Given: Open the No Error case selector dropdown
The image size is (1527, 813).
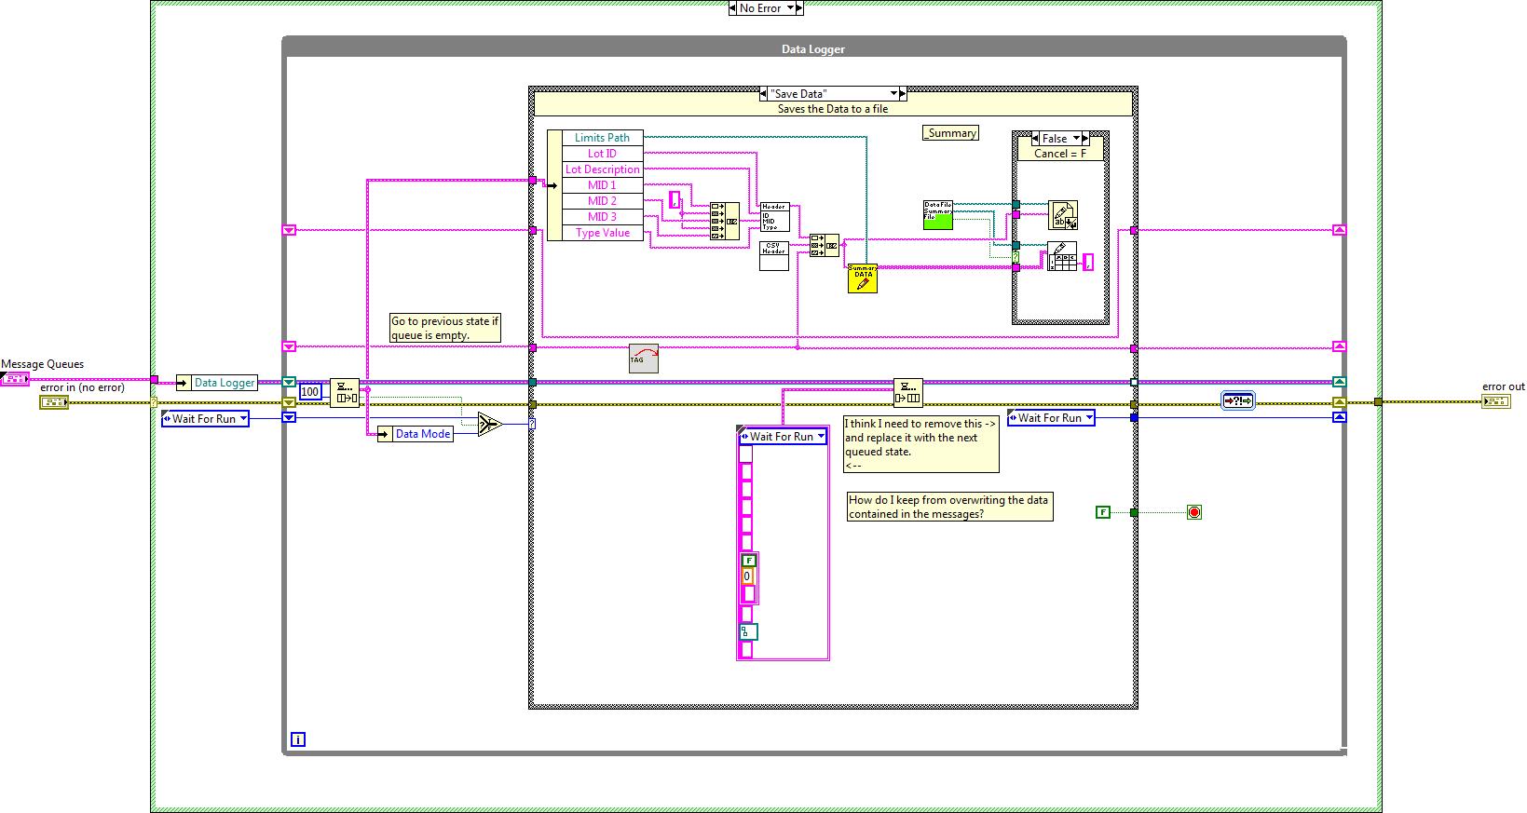Looking at the screenshot, I should [x=792, y=8].
